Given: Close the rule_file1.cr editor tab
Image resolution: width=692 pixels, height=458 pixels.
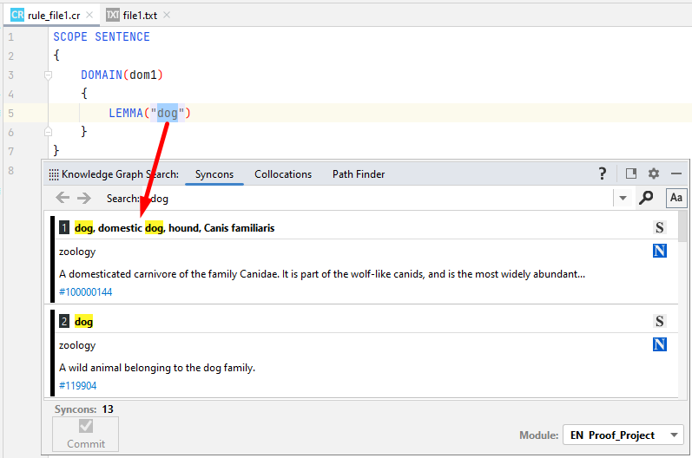Looking at the screenshot, I should [90, 16].
